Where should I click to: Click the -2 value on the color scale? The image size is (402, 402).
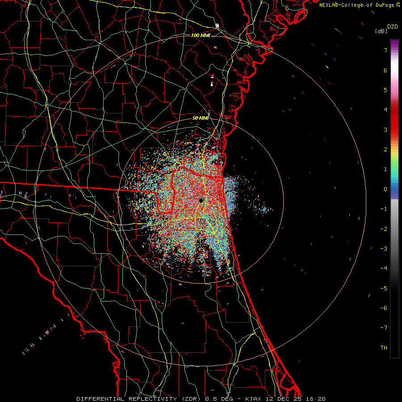tap(384, 229)
